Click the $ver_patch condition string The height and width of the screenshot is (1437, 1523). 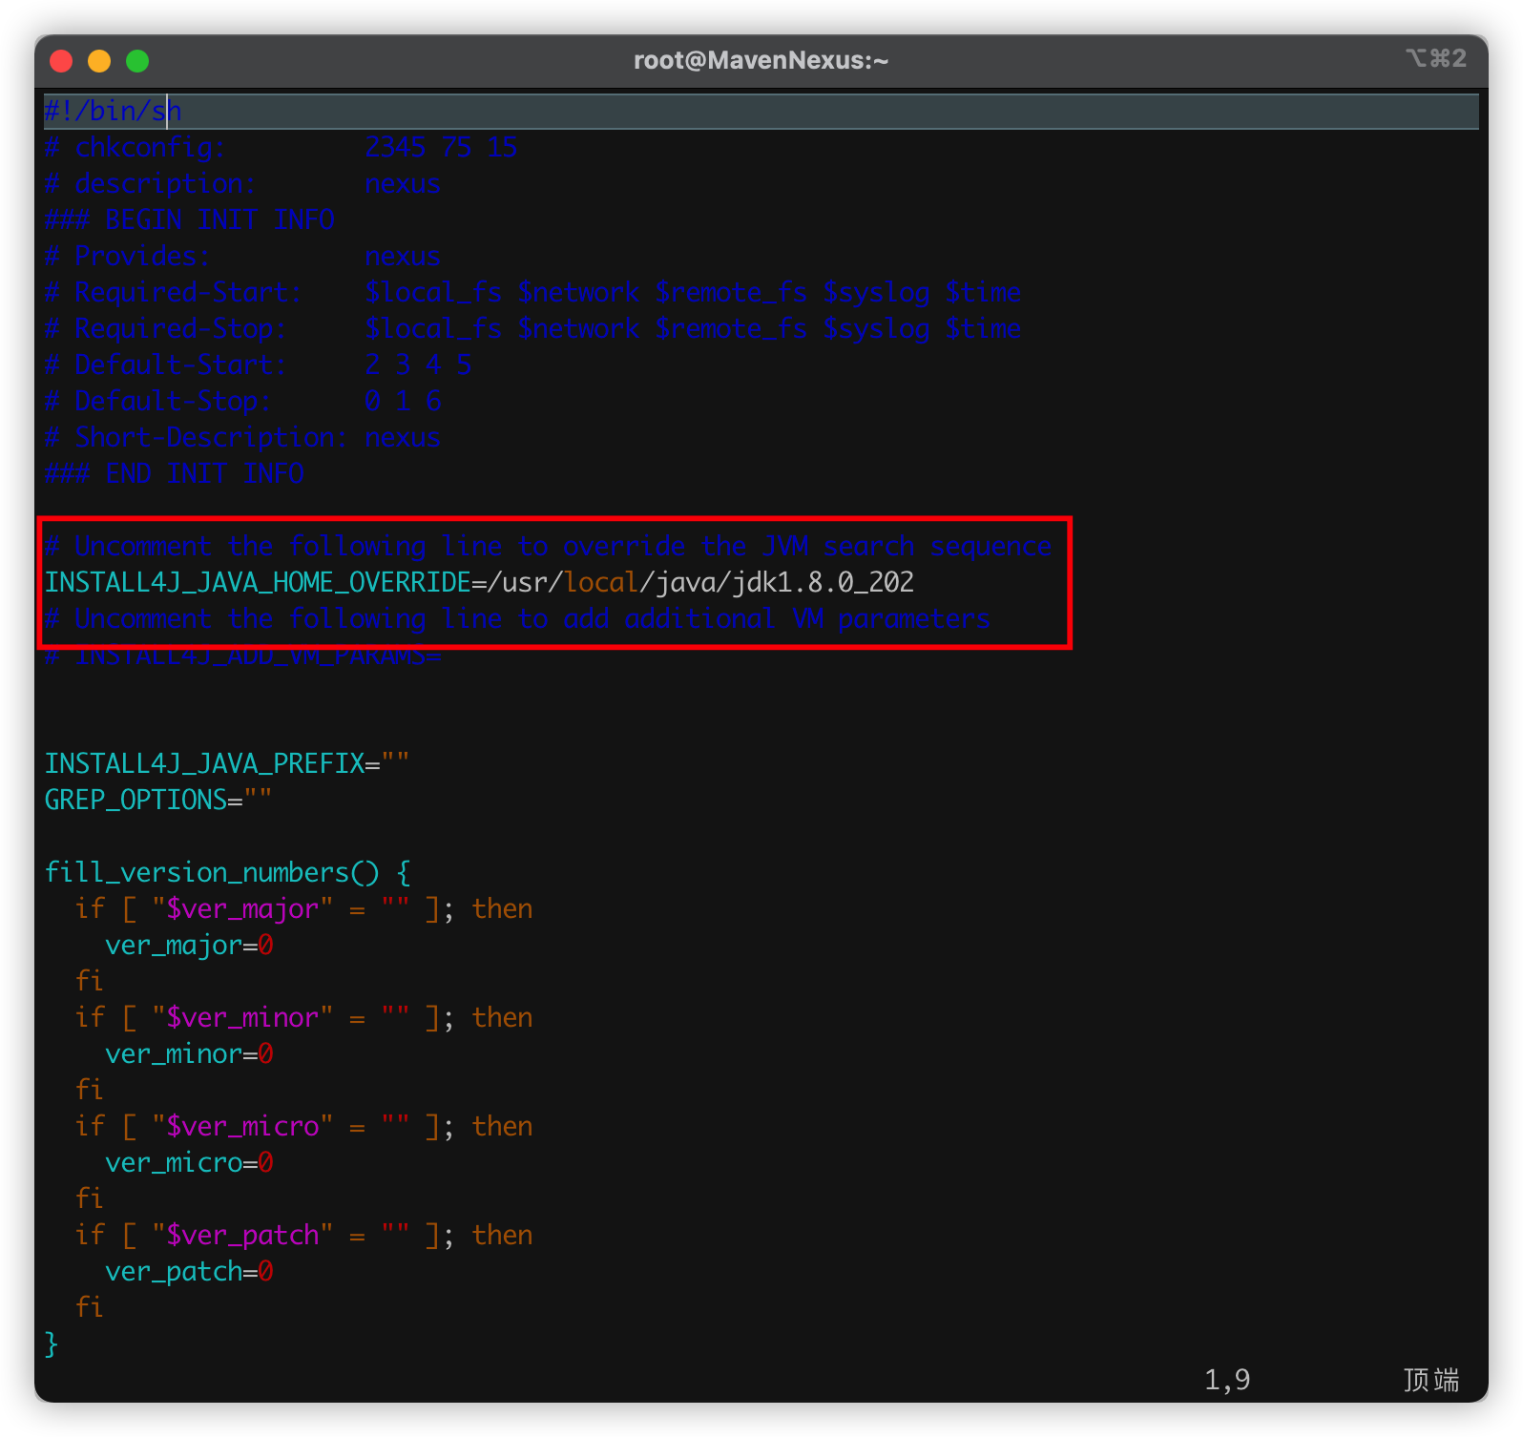242,1236
